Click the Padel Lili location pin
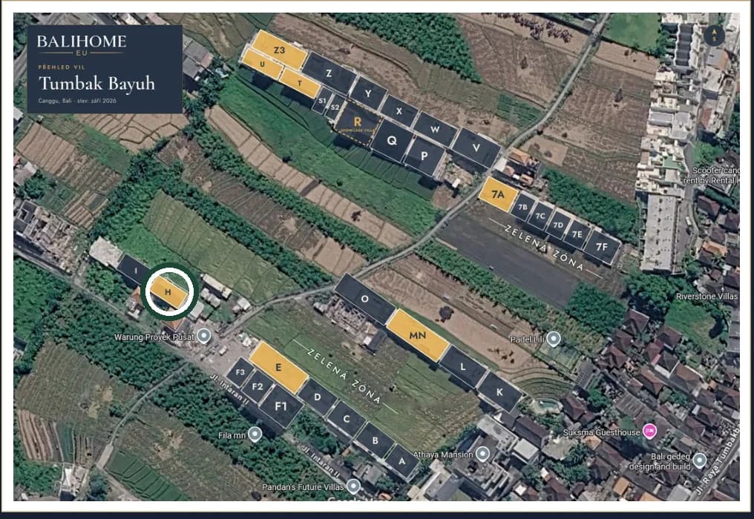This screenshot has width=754, height=519. click(554, 339)
